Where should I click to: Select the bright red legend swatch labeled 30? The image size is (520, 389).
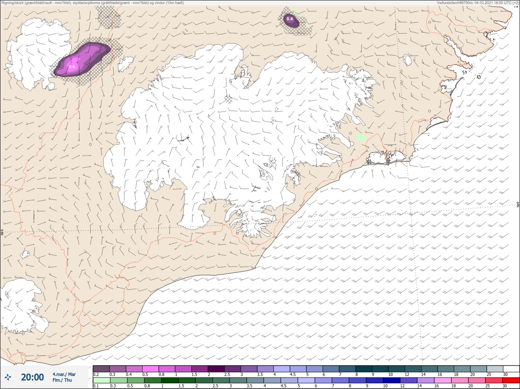[x=511, y=380]
